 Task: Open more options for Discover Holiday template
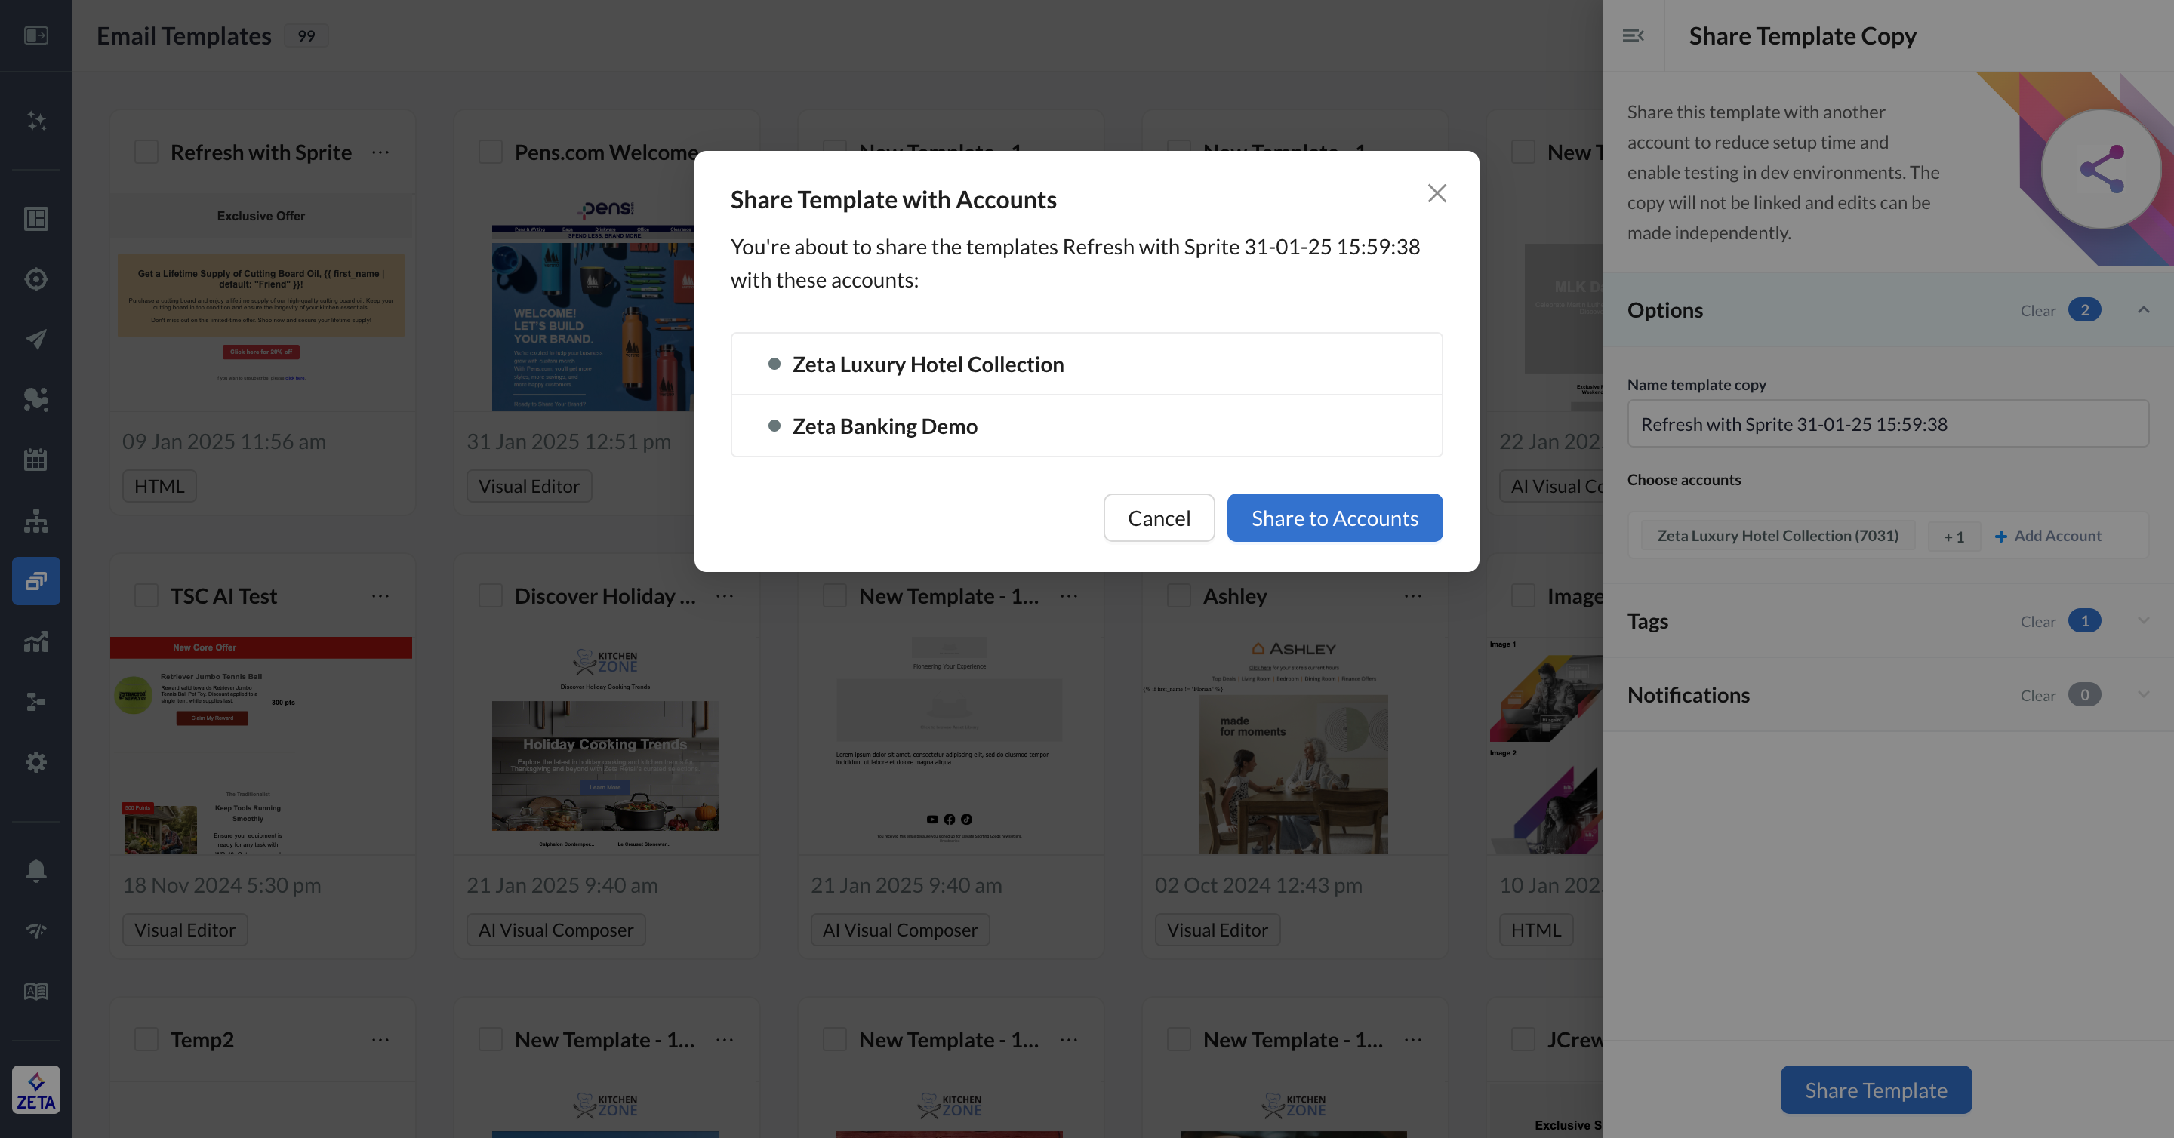coord(724,596)
